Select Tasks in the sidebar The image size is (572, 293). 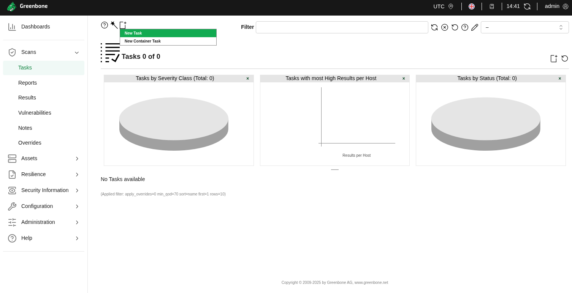point(44,68)
